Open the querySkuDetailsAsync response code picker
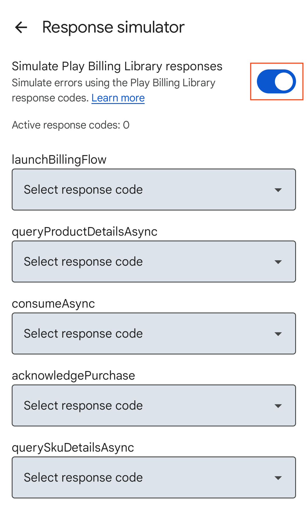This screenshot has width=308, height=523. tap(154, 478)
